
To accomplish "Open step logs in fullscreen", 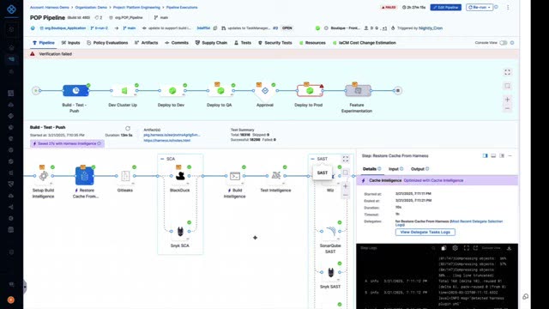I will tap(467, 248).
